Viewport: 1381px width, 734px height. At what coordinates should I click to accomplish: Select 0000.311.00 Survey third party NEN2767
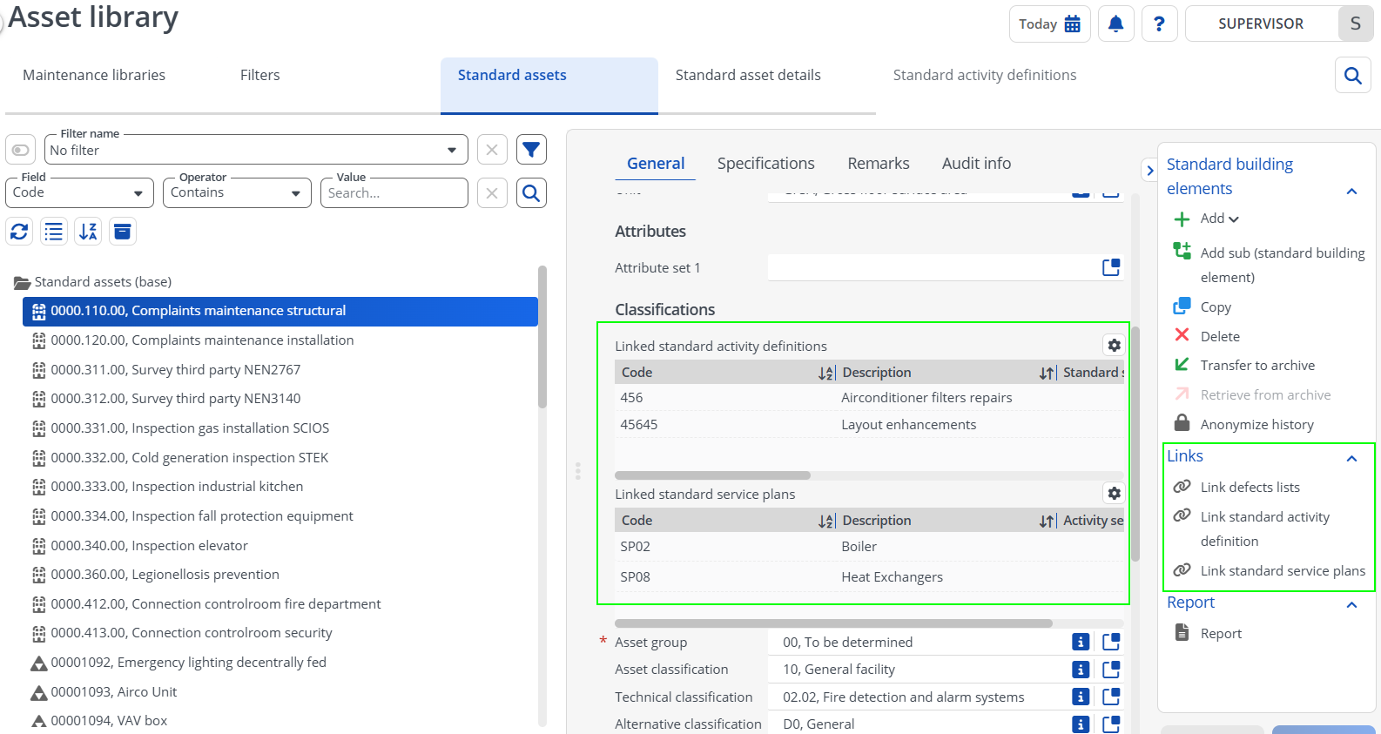tap(175, 370)
